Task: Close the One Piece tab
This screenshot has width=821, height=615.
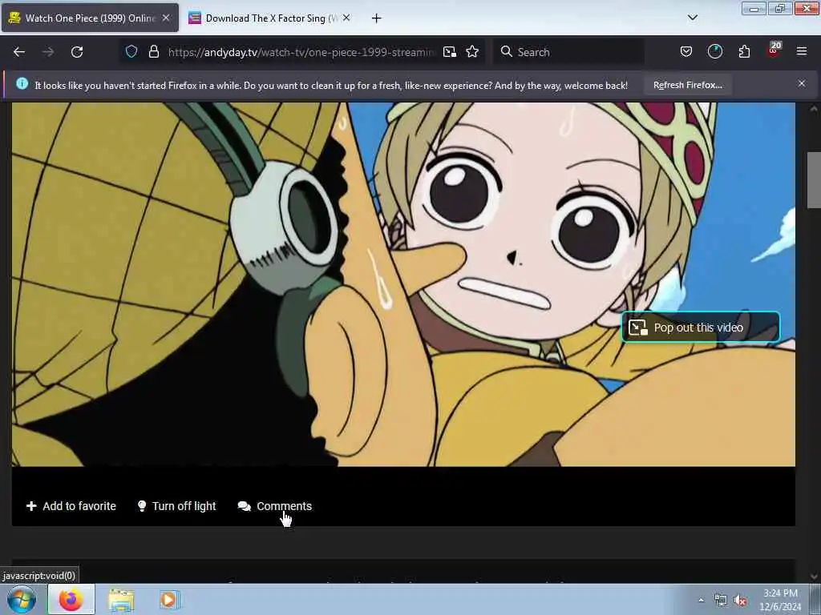Action: 166,18
